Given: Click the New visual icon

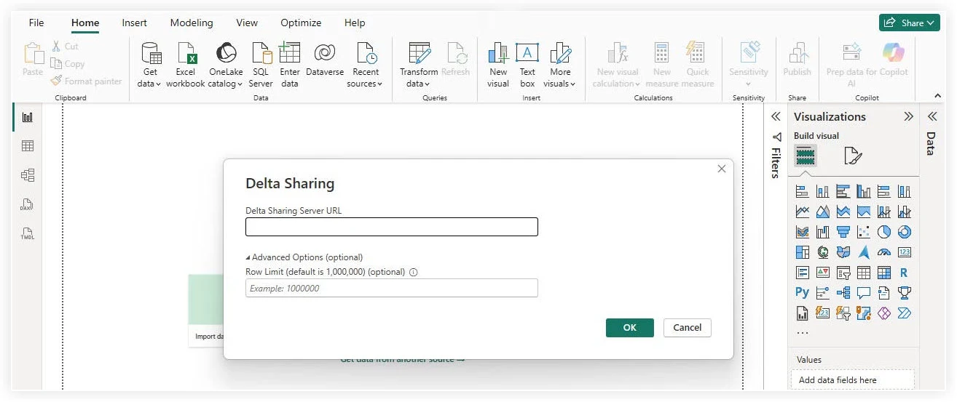Looking at the screenshot, I should pyautogui.click(x=498, y=54).
